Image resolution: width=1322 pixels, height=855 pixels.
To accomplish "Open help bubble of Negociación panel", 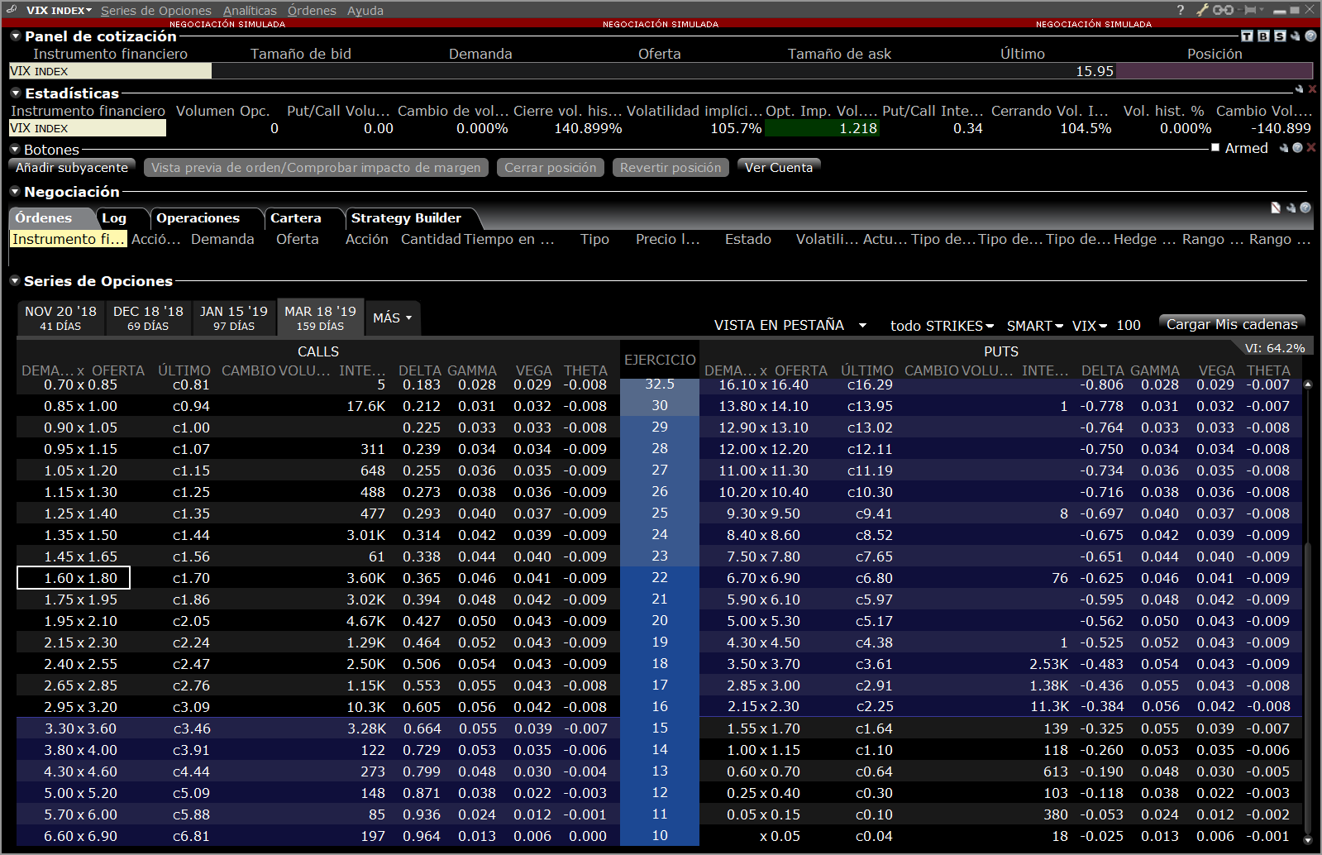I will point(1305,208).
